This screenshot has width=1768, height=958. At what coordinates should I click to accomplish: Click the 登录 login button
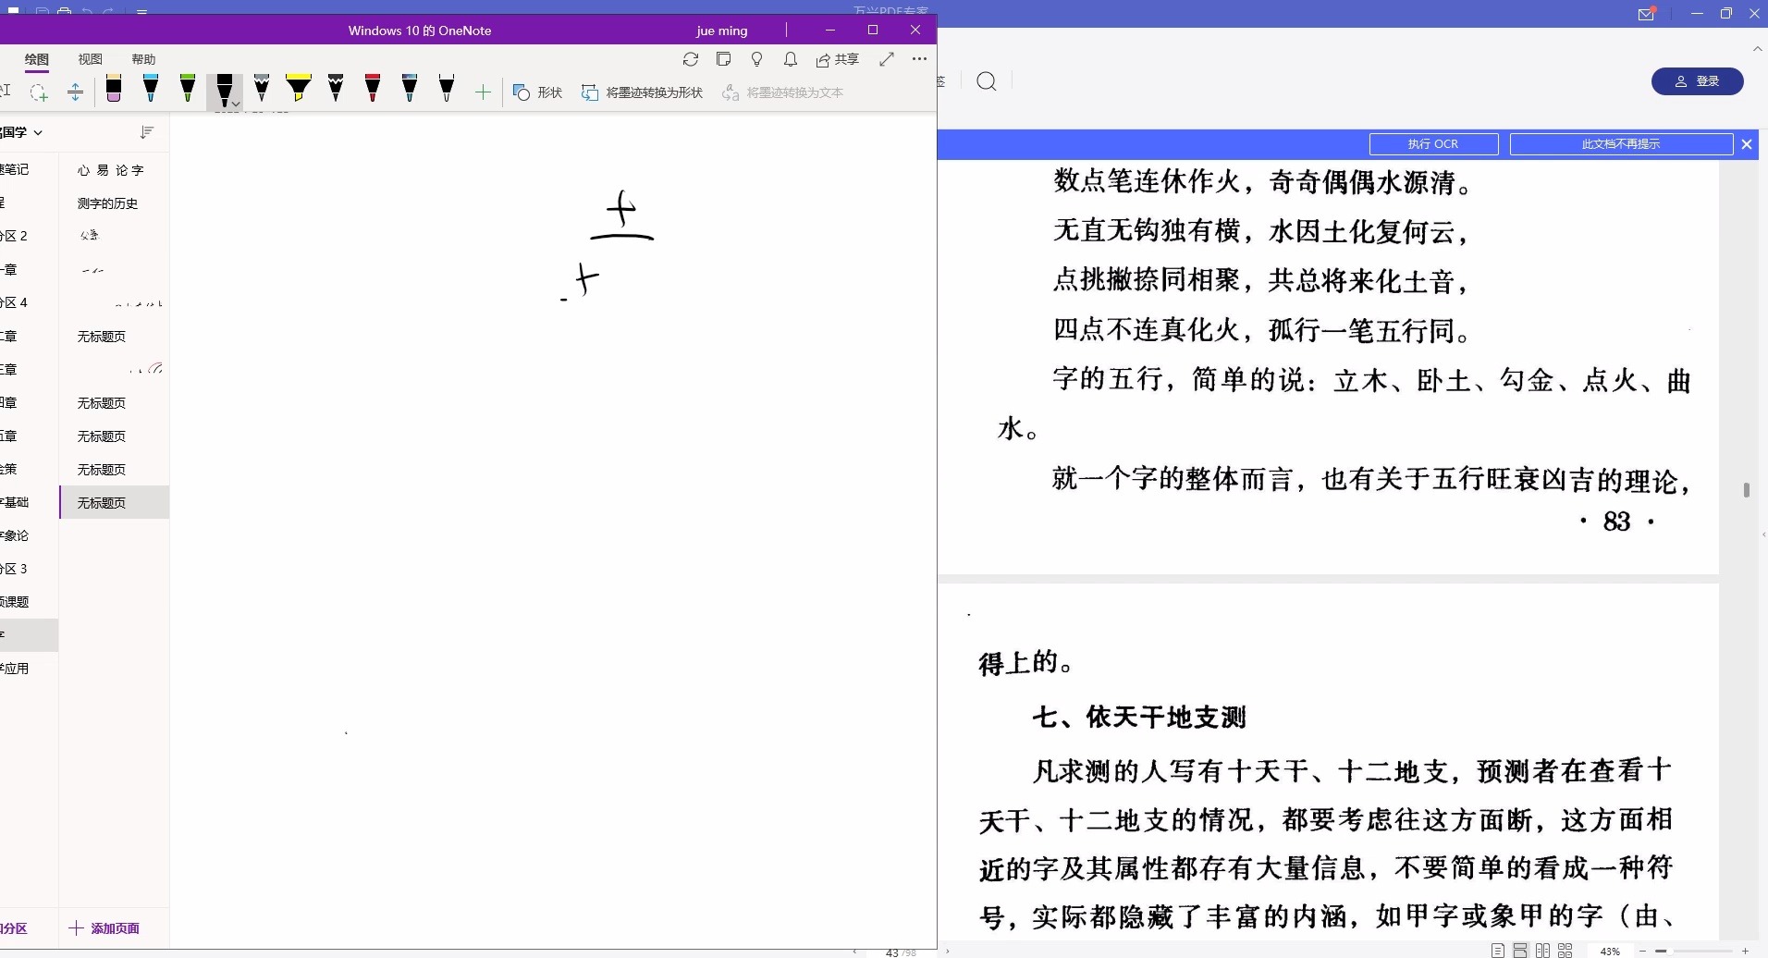click(1698, 81)
